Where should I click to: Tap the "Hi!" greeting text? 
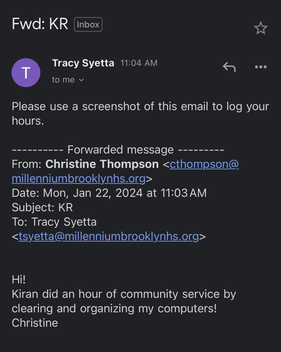point(19,280)
